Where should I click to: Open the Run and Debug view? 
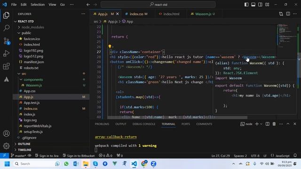(6, 54)
